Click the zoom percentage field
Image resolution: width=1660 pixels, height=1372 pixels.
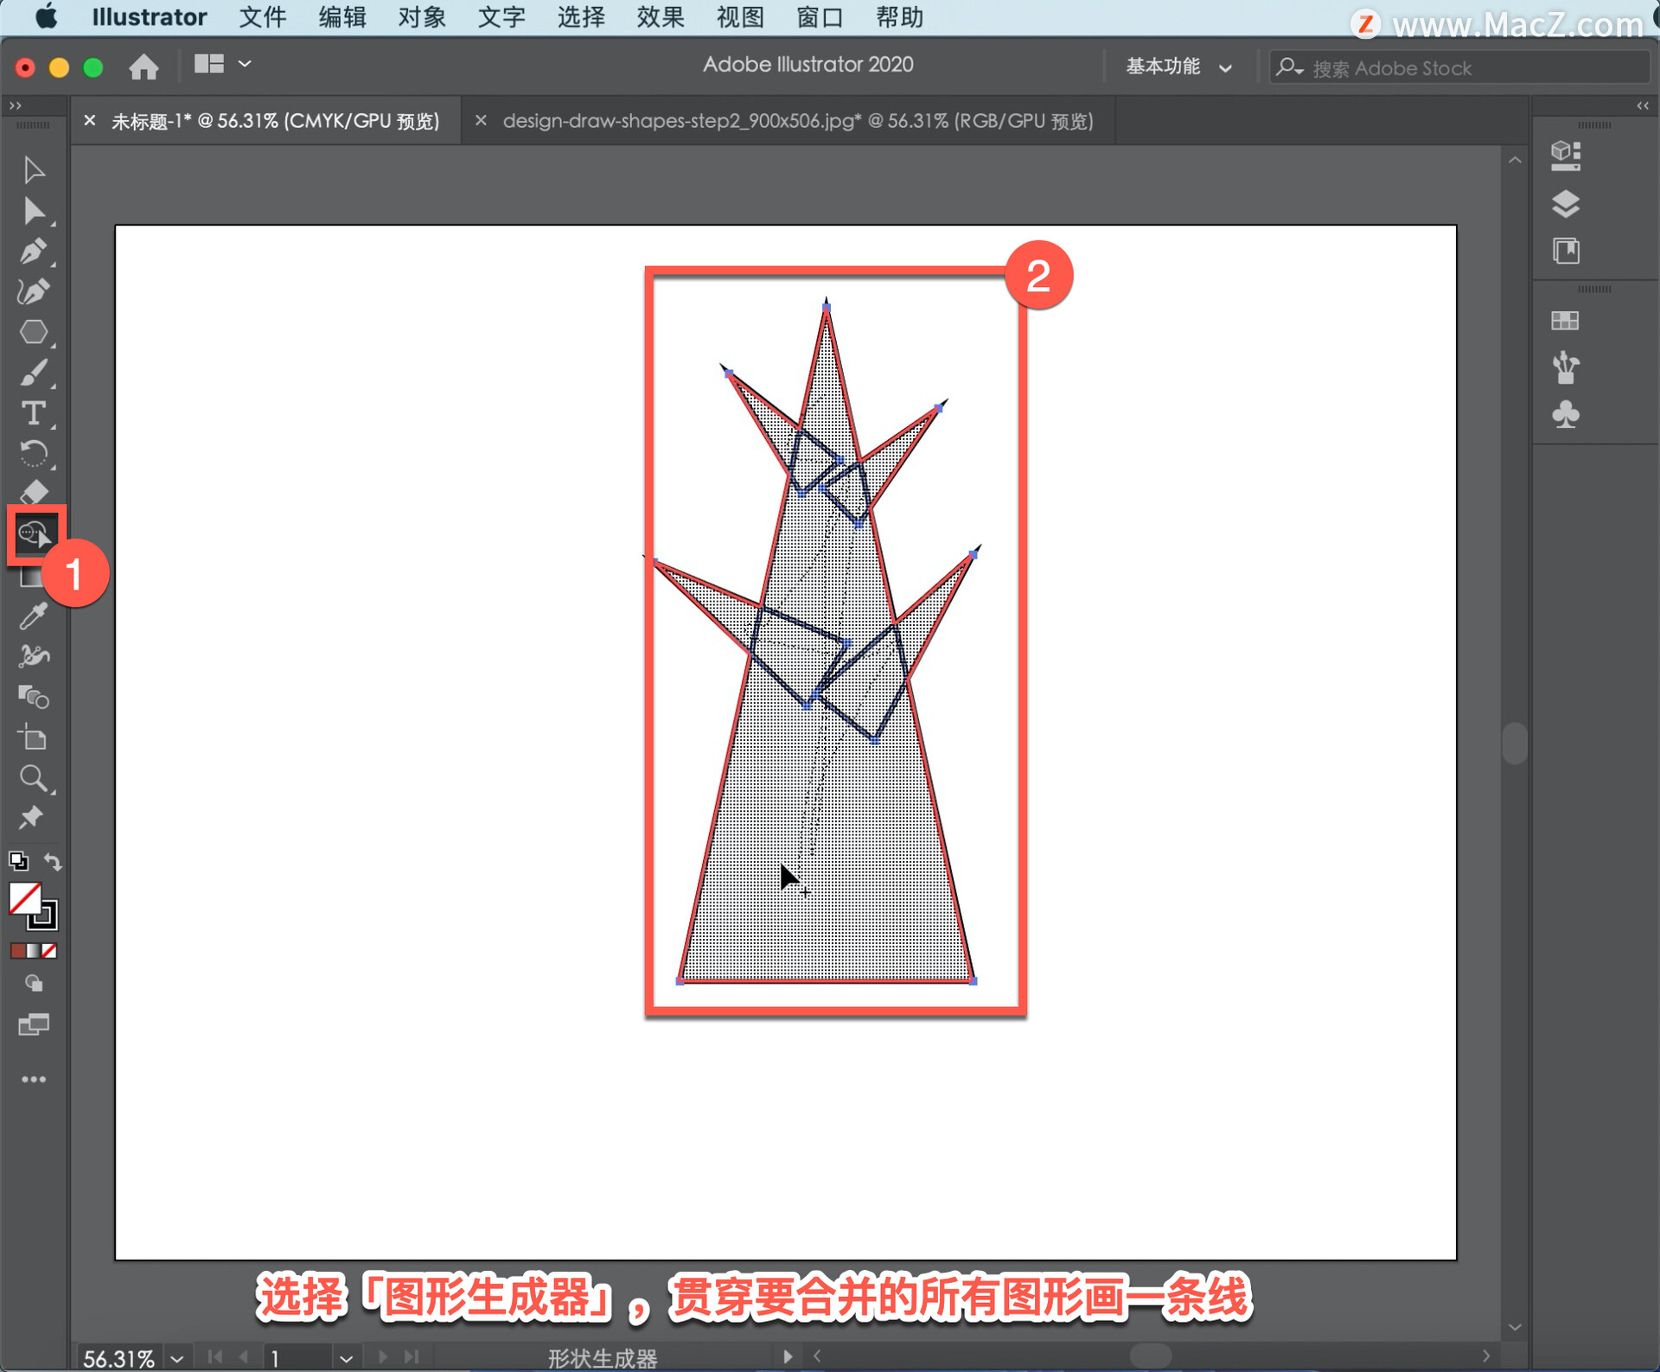[x=119, y=1358]
